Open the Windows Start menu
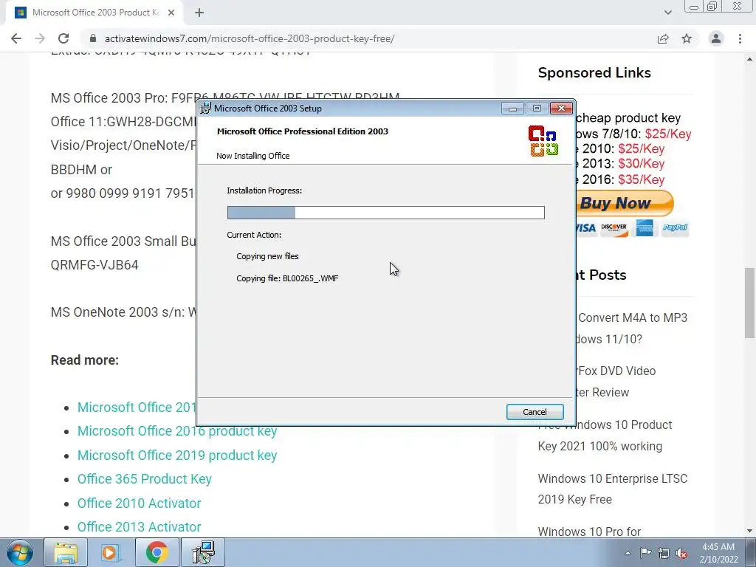Screen dimensions: 756x567 coord(20,552)
